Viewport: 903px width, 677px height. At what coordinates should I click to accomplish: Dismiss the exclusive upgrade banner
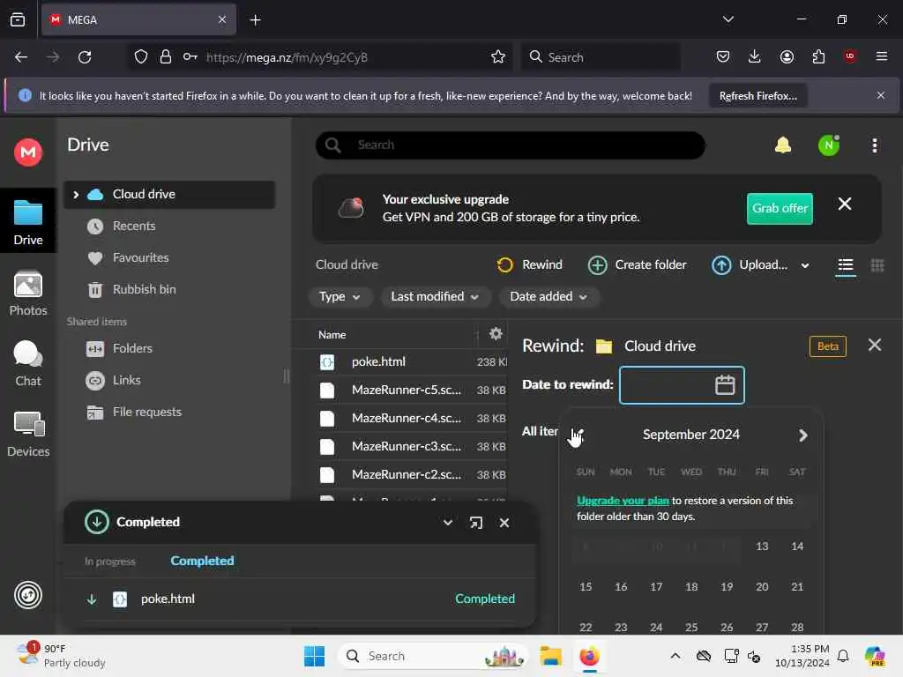[x=844, y=204]
